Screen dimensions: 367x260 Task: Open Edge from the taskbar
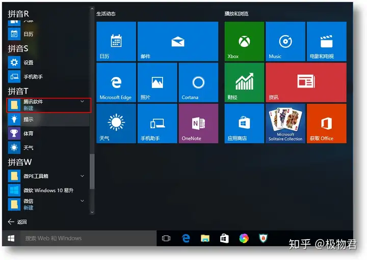point(186,238)
